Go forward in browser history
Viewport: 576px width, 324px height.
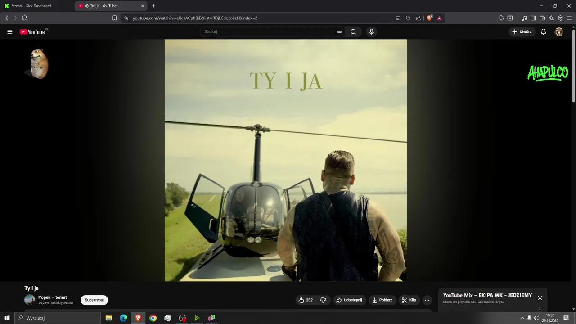pos(15,18)
